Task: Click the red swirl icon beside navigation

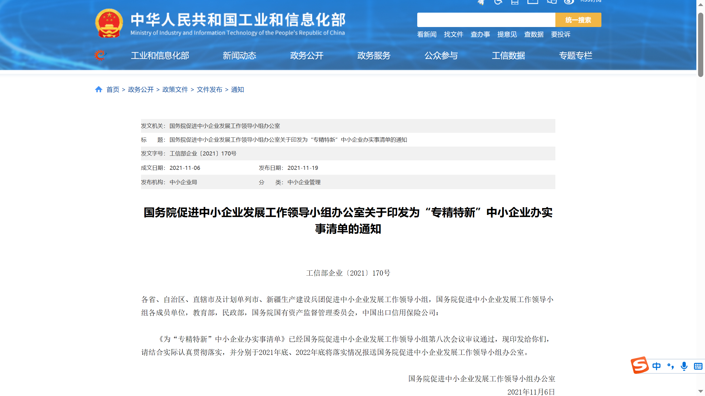Action: 100,55
